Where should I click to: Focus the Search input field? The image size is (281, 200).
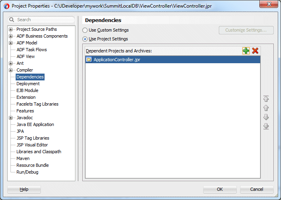(41, 20)
